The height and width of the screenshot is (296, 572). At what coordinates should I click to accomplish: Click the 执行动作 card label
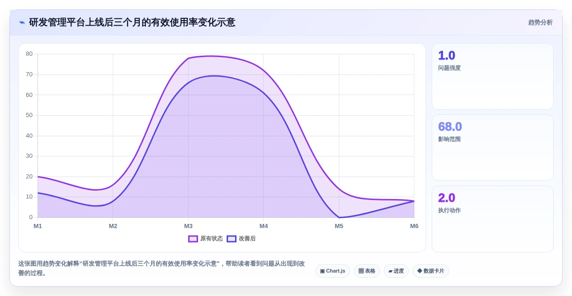pyautogui.click(x=450, y=210)
